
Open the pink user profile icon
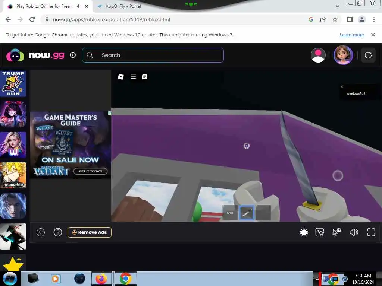318,55
